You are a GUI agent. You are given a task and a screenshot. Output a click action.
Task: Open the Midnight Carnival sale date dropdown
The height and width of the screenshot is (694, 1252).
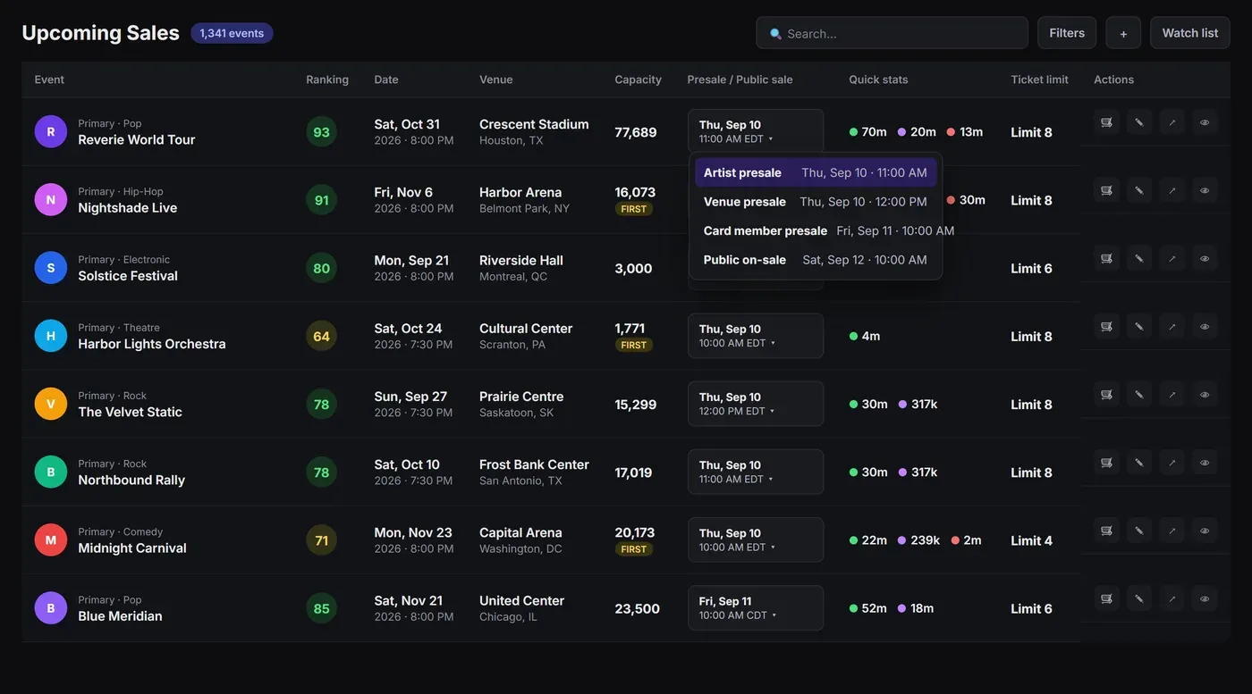coord(756,539)
